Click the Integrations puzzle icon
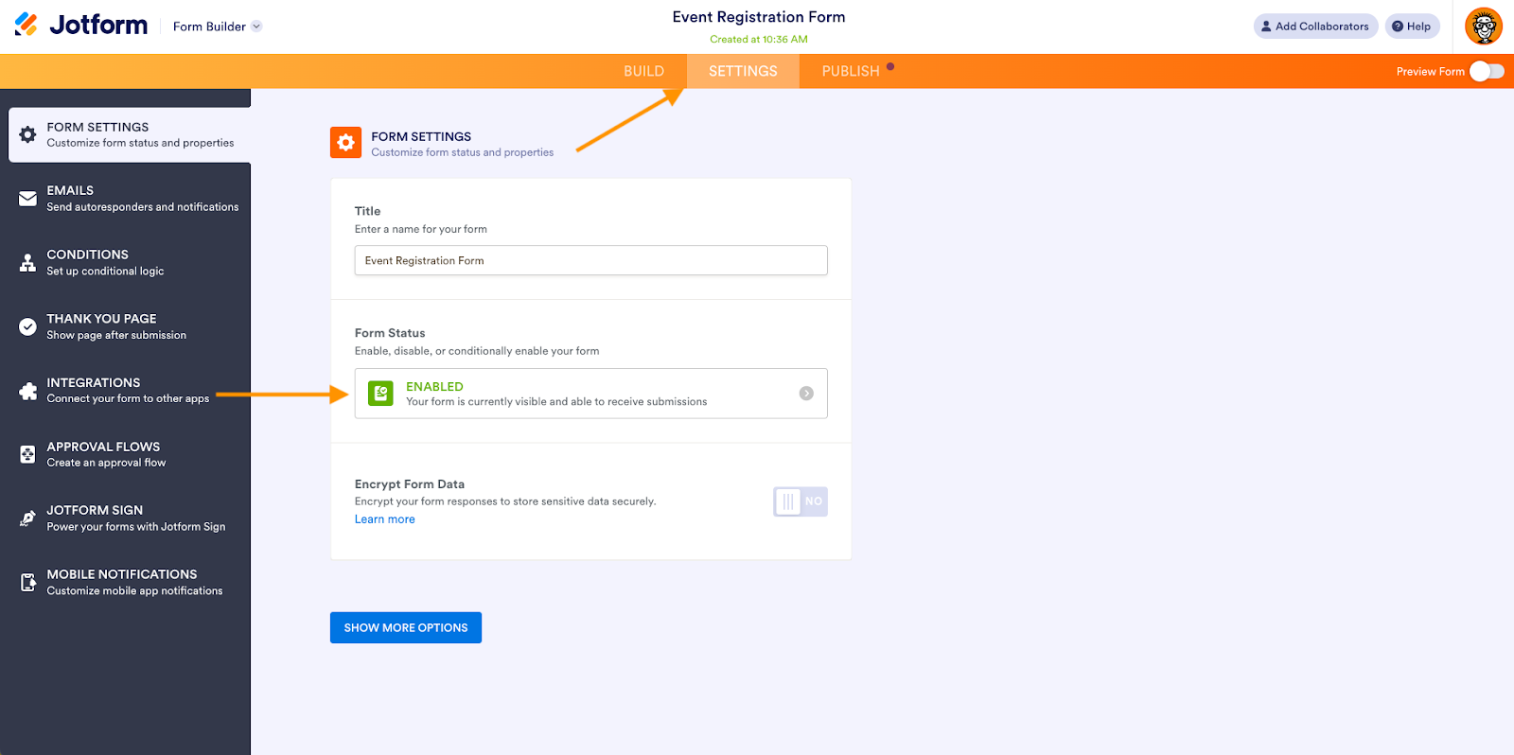The height and width of the screenshot is (755, 1514). (28, 391)
